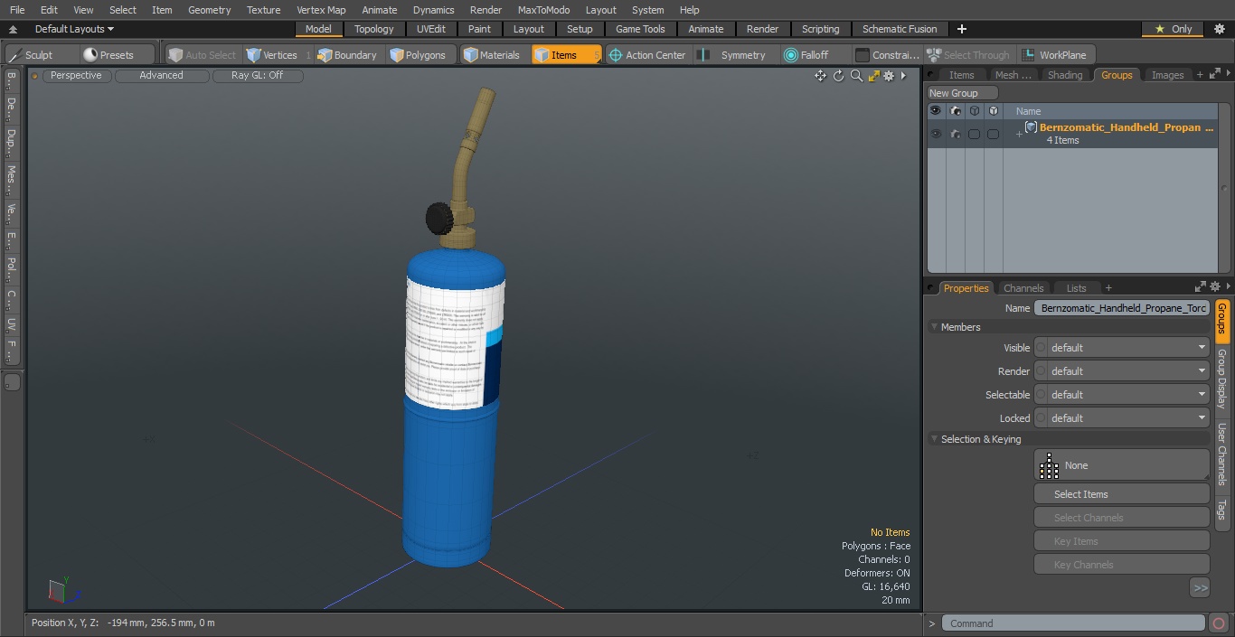The image size is (1235, 637).
Task: Open the Action Center options
Action: (647, 55)
